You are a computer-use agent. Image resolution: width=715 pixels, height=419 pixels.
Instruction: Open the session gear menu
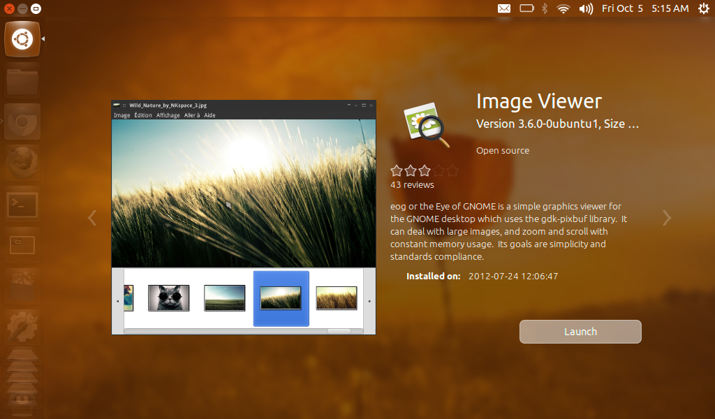(704, 8)
